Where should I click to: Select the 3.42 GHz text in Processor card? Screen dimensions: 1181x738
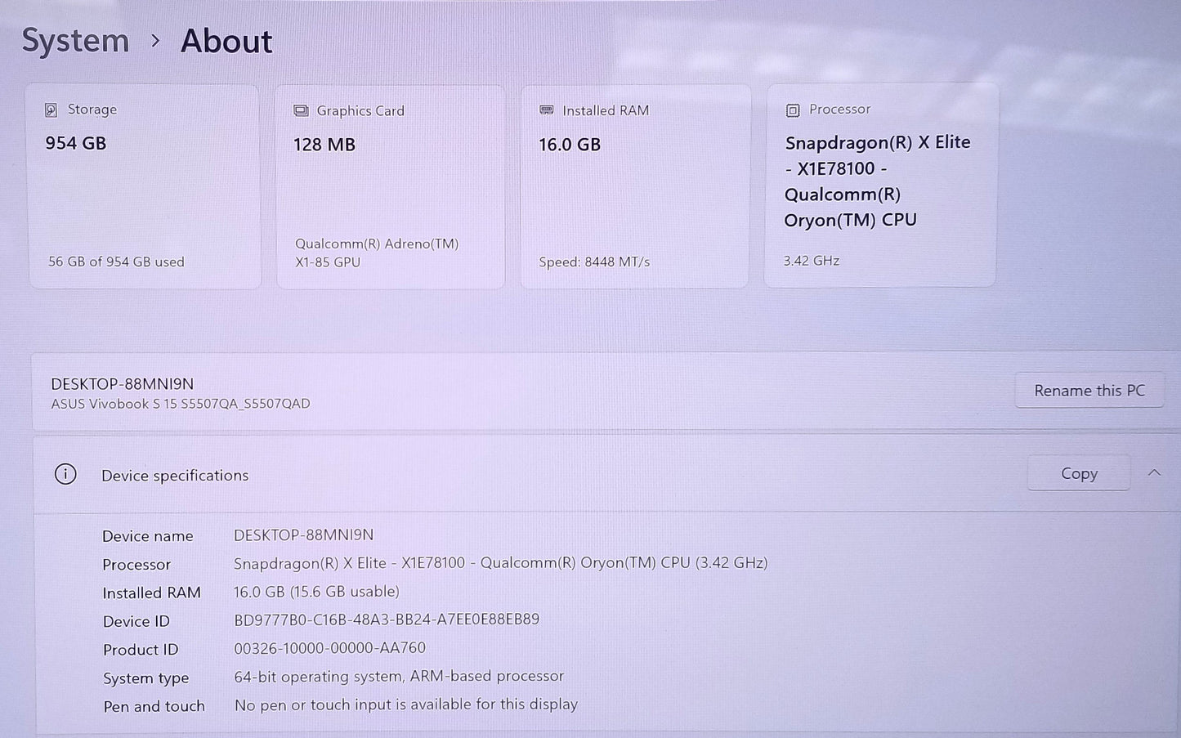point(812,261)
